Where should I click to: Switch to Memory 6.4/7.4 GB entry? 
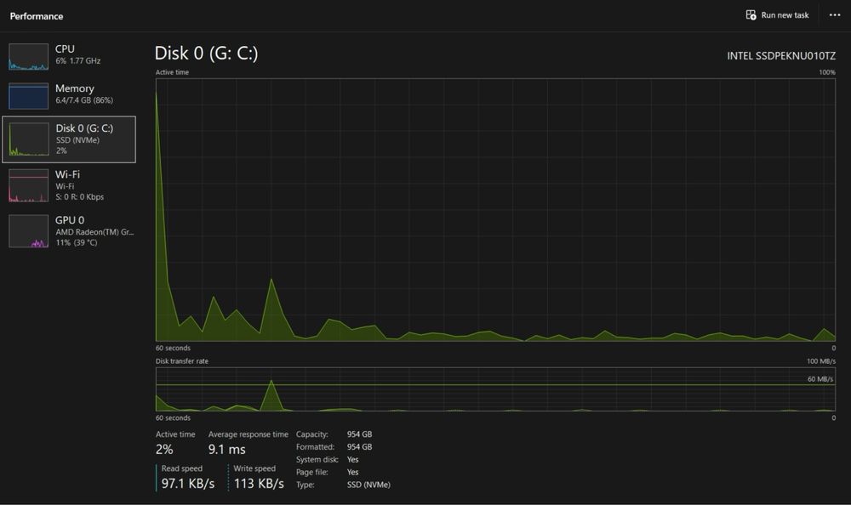pyautogui.click(x=69, y=94)
